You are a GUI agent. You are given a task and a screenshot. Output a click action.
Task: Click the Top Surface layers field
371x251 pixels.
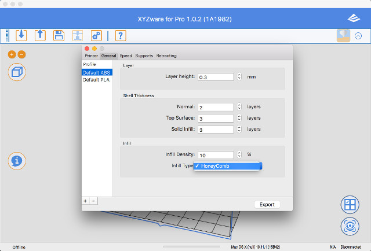(x=216, y=119)
